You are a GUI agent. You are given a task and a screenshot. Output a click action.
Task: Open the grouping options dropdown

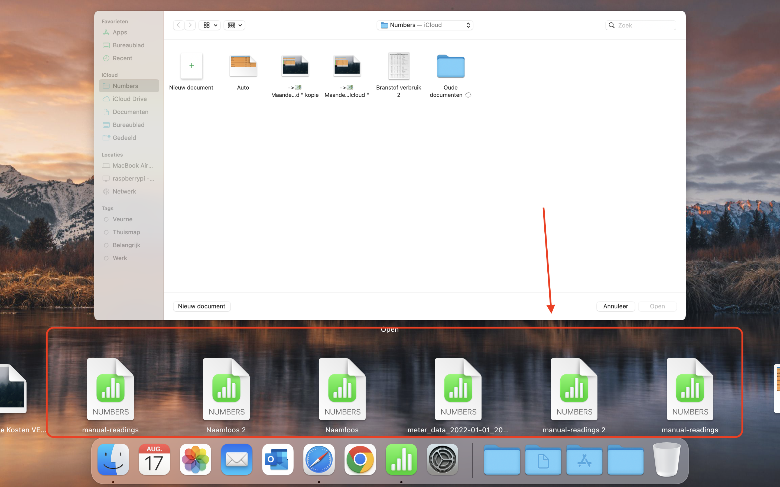(x=234, y=25)
